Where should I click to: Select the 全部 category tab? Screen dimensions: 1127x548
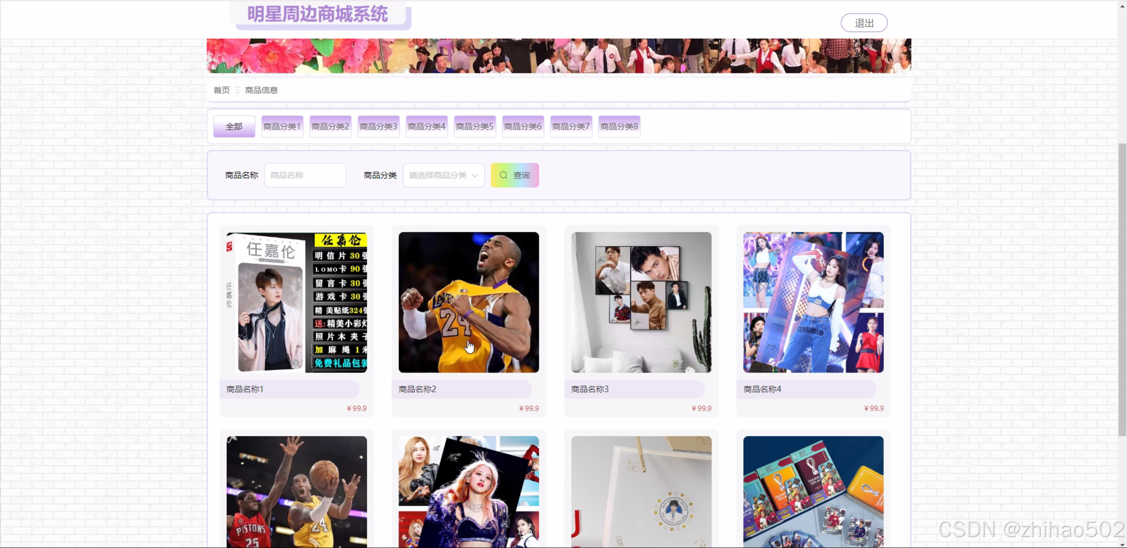pos(234,127)
